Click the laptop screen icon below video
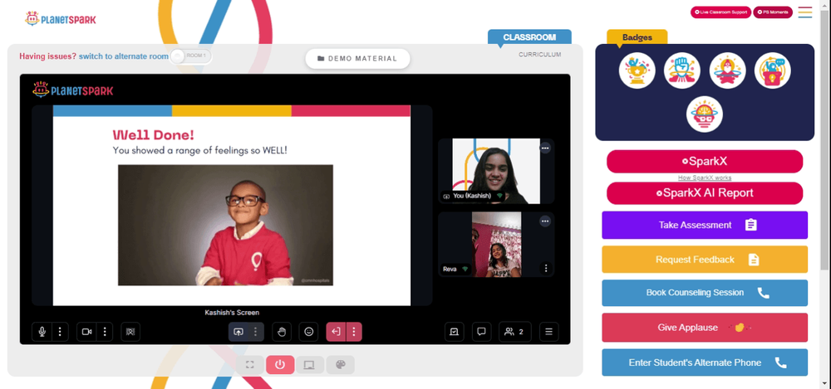The image size is (831, 389). point(310,365)
